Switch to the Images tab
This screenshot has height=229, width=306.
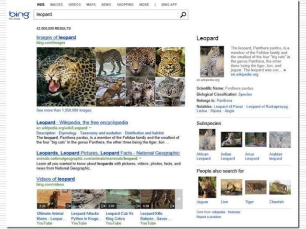[x=57, y=5]
